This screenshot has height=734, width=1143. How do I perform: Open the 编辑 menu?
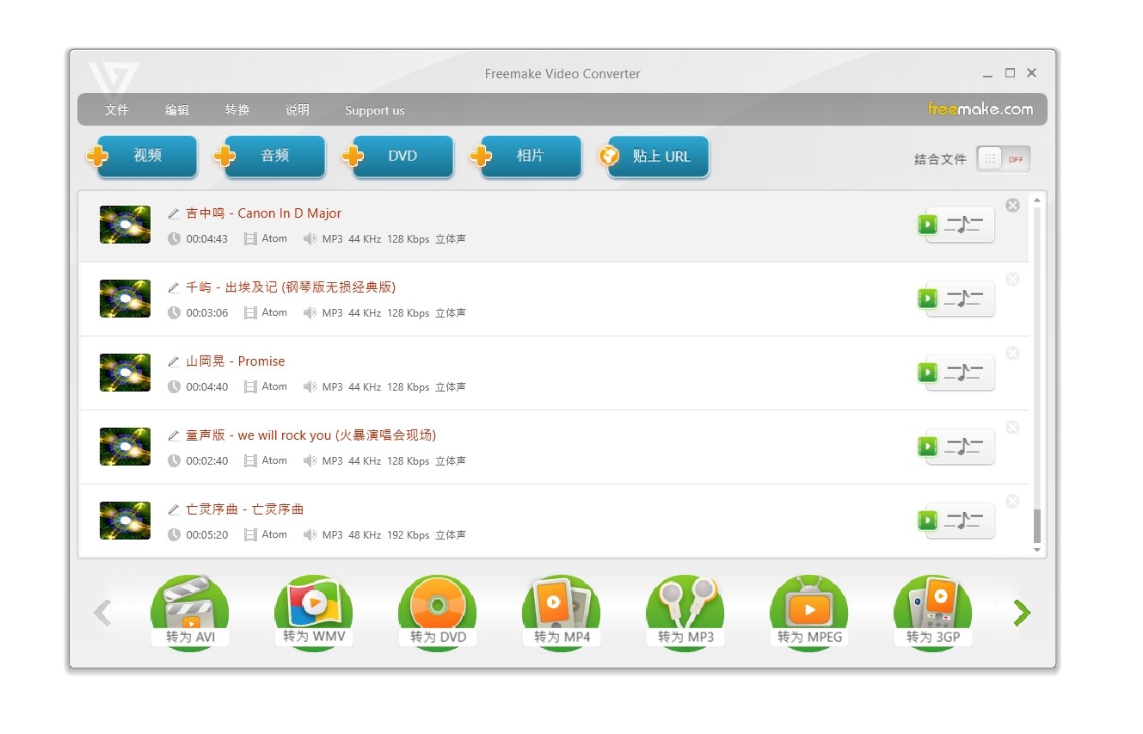coord(177,110)
